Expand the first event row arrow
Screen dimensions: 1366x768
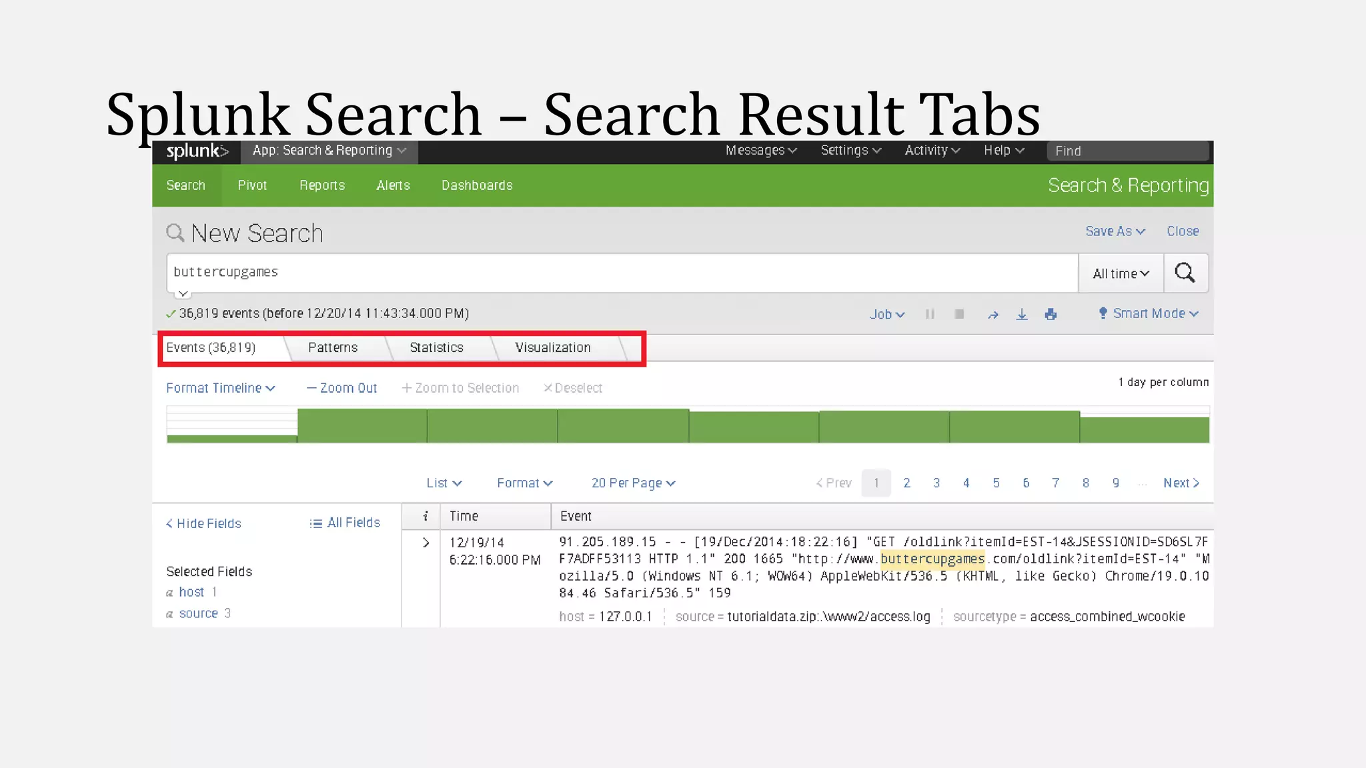pyautogui.click(x=426, y=543)
